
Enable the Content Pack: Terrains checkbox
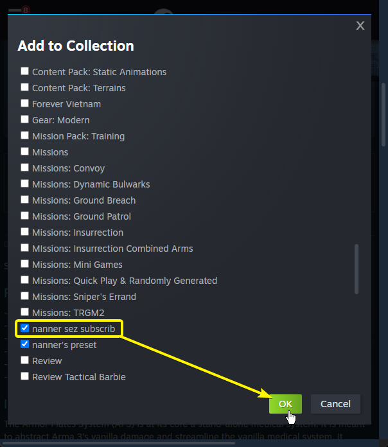(25, 88)
